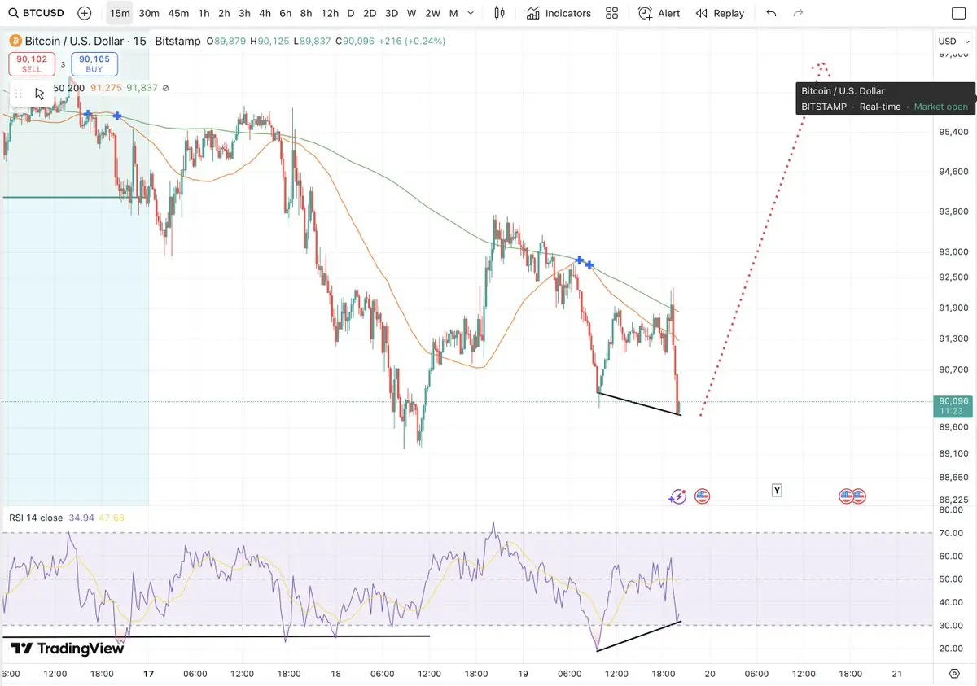Click the 95,400 price scale label

coord(953,132)
